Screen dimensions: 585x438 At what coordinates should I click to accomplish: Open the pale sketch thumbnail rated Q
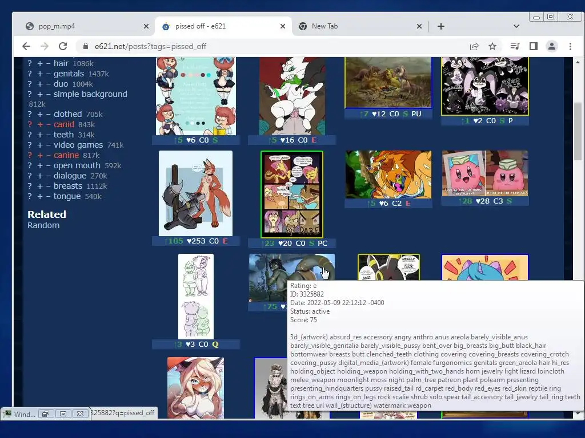point(196,297)
